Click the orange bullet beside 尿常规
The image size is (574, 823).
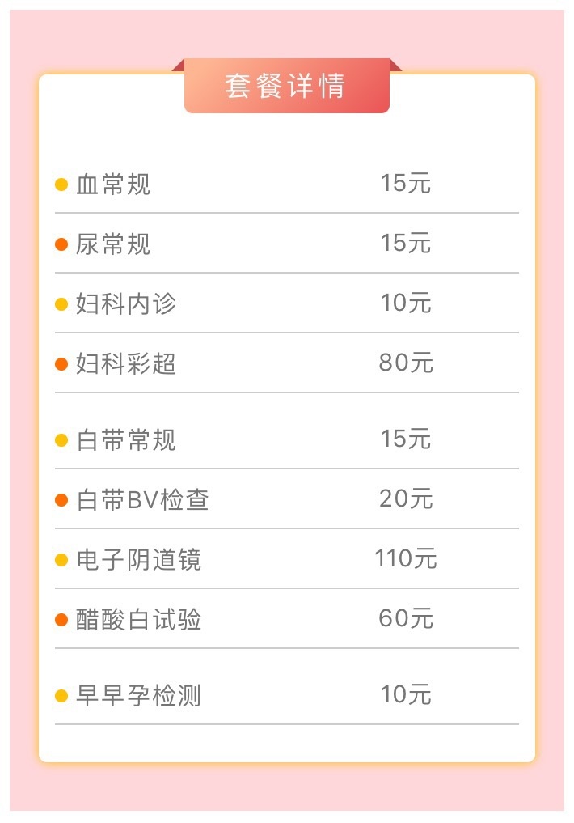tap(61, 244)
